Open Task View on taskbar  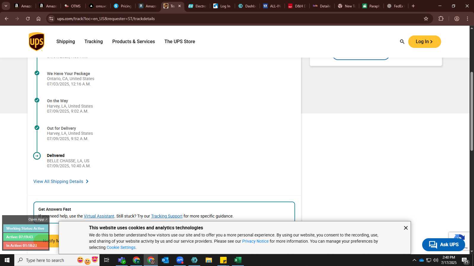click(x=107, y=260)
